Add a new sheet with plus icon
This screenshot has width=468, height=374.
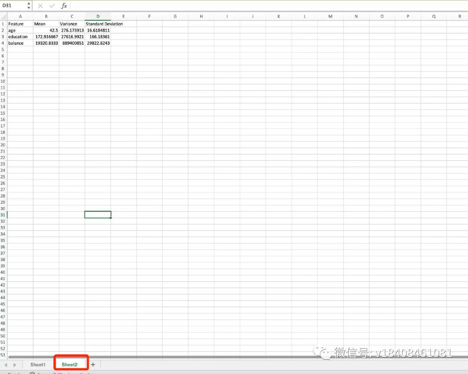click(93, 364)
